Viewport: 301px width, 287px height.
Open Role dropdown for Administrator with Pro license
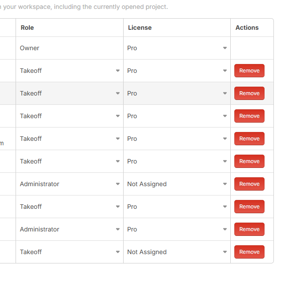[x=70, y=229]
